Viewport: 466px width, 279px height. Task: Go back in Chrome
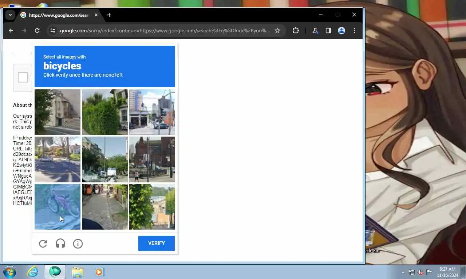click(x=11, y=31)
